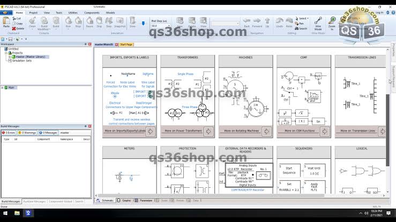
Task: Open the Utilities ribbon tab
Action: [x=73, y=13]
